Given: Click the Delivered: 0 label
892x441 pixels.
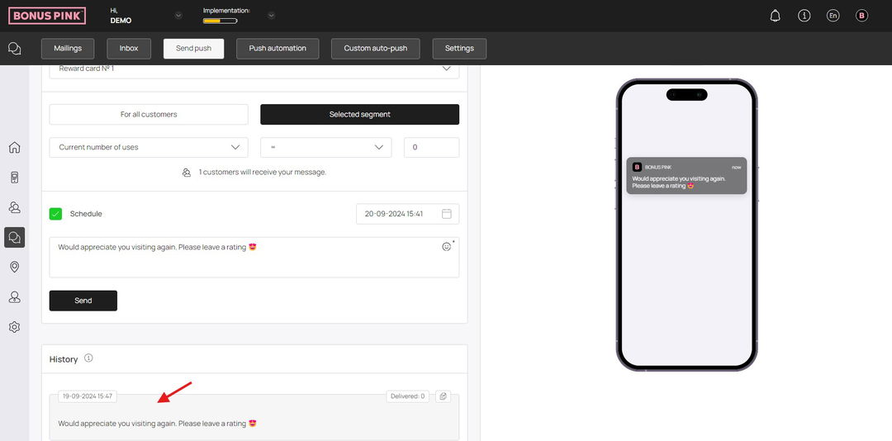Looking at the screenshot, I should tap(408, 396).
